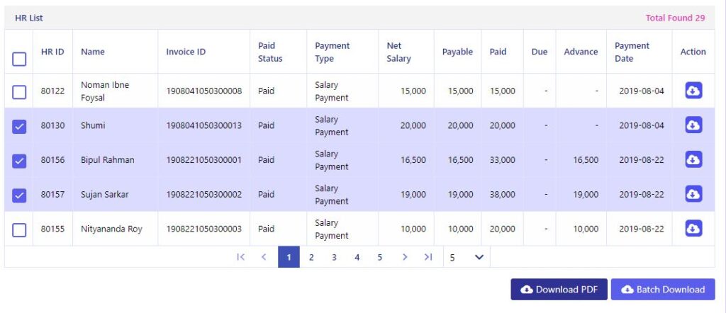Click the download icon for Bipul Rahman
The image size is (726, 313).
[x=693, y=159]
